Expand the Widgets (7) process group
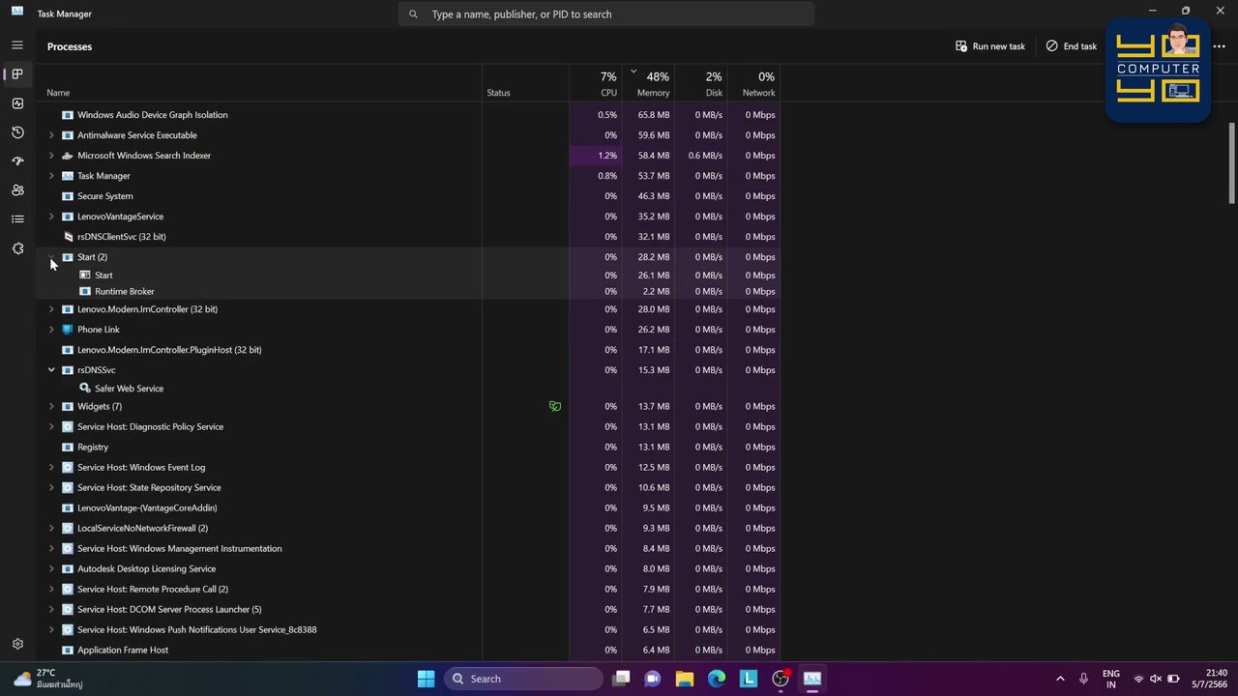1238x696 pixels. (51, 406)
